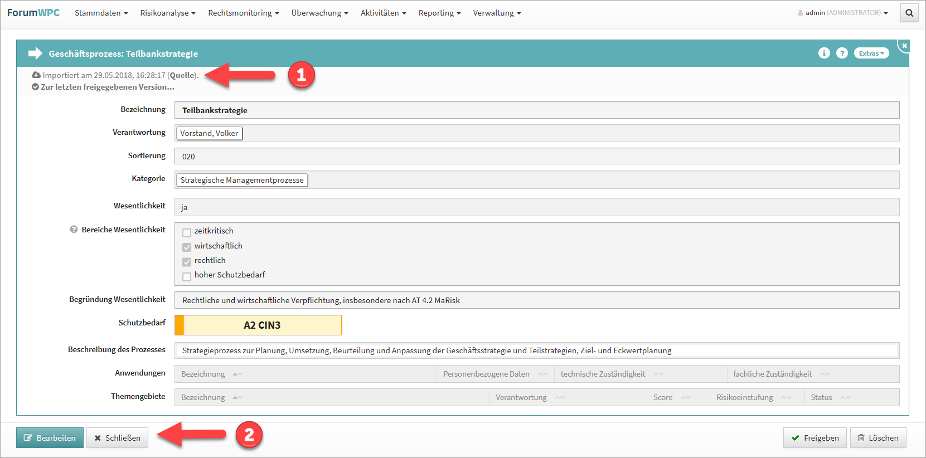
Task: Click the info icon in panel header
Action: [x=824, y=53]
